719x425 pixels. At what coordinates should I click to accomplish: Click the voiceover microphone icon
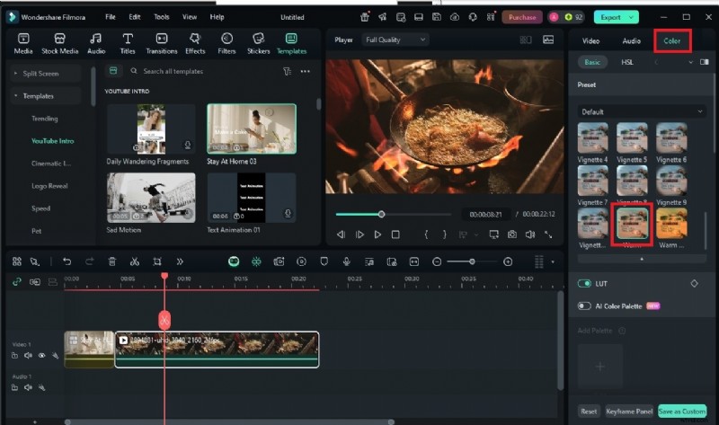(347, 261)
